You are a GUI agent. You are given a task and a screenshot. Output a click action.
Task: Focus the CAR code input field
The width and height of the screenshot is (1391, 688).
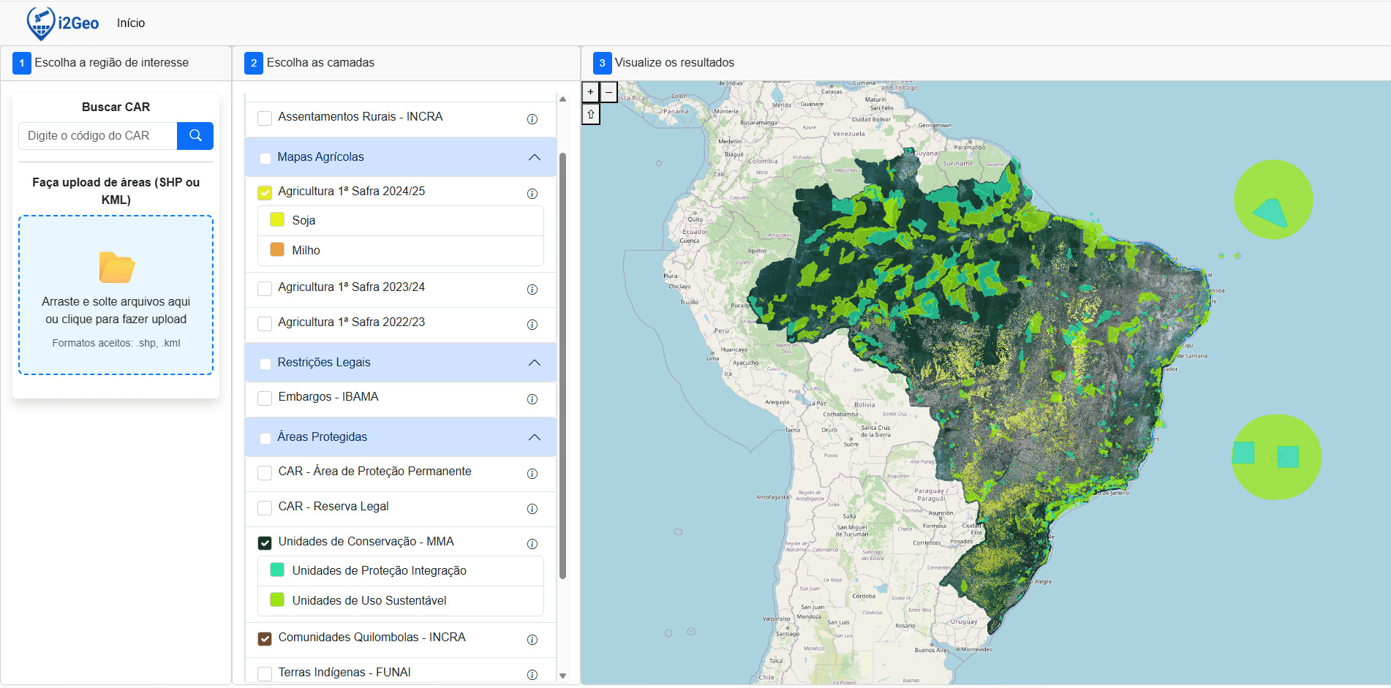pos(98,136)
